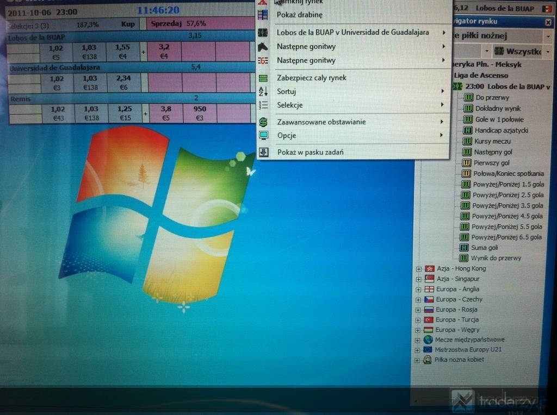Click the Turkey flag icon
The image size is (557, 415).
tap(429, 319)
